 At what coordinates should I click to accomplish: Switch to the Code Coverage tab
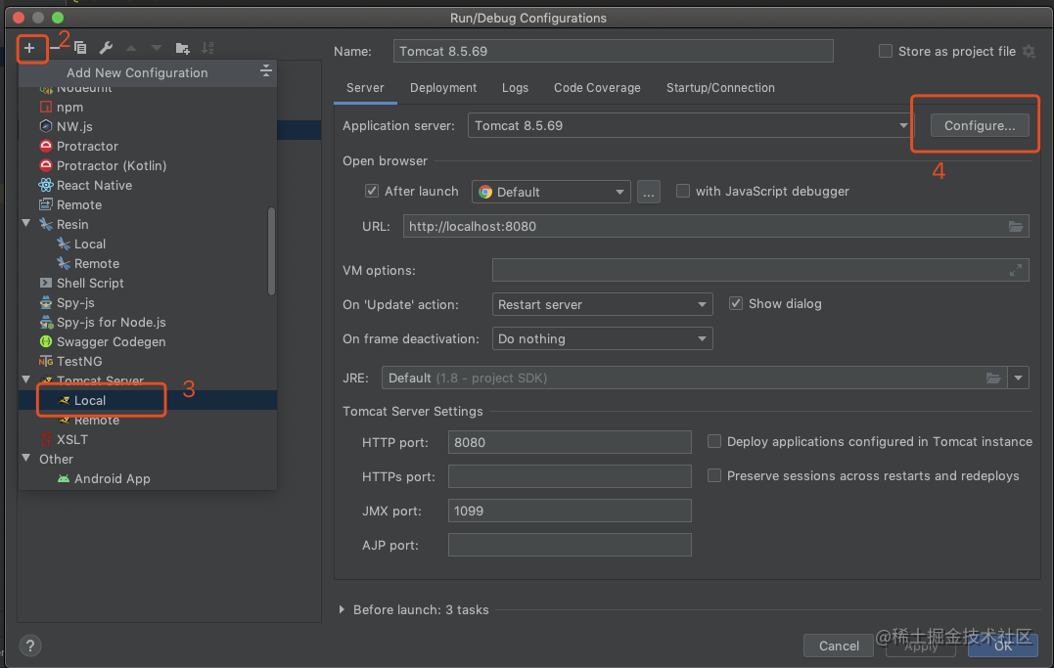597,88
